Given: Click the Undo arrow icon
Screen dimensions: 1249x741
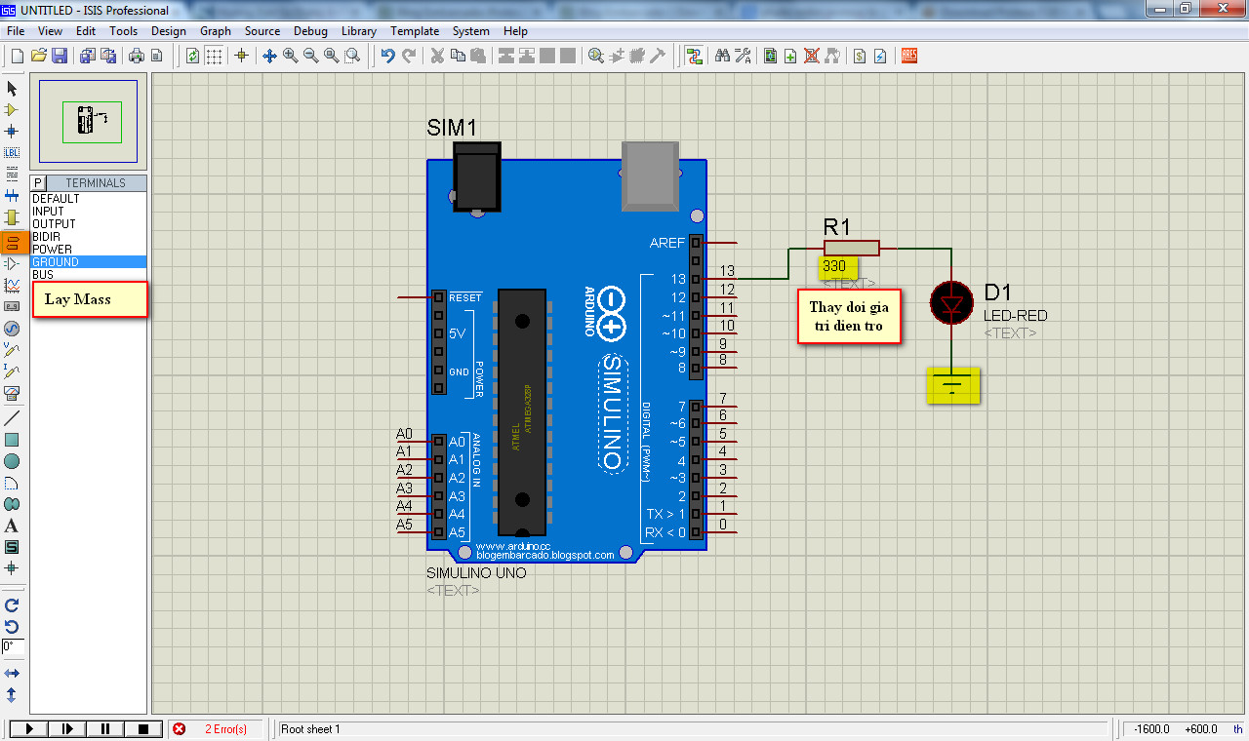Looking at the screenshot, I should pos(387,56).
